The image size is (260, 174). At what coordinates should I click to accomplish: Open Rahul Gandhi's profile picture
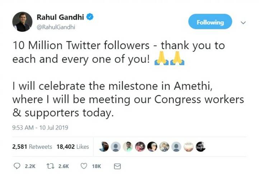click(22, 21)
